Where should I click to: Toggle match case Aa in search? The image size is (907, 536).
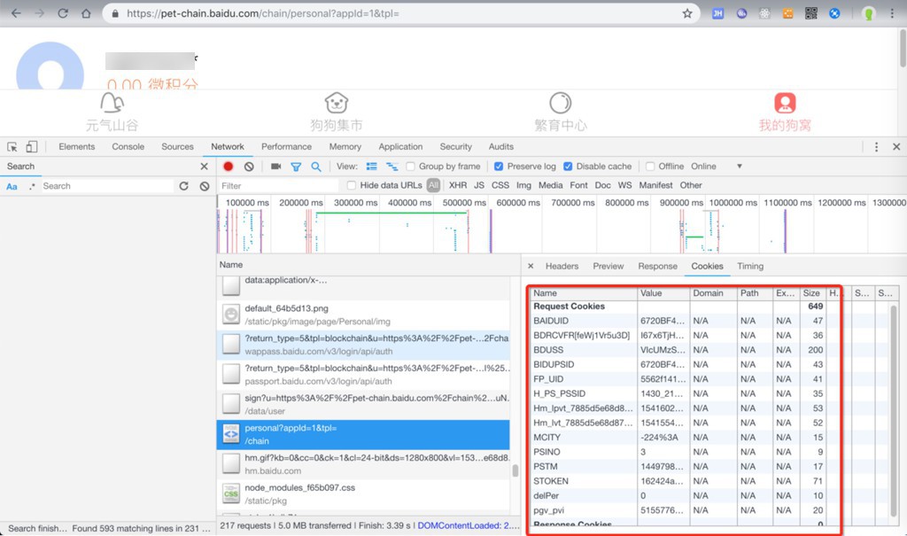click(12, 186)
